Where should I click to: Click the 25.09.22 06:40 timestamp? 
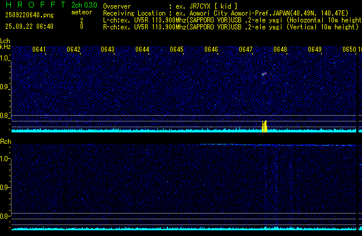click(x=29, y=26)
